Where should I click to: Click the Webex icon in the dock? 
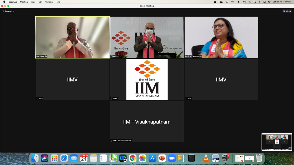[123, 158]
